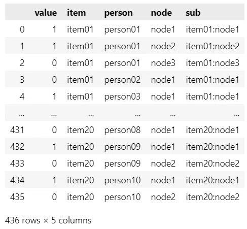Click the 'value' column header
Image resolution: width=247 pixels, height=229 pixels.
(x=46, y=13)
